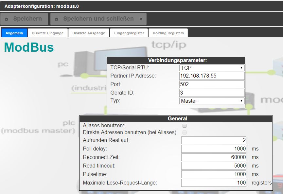Click the Geräte ID label

122,93
